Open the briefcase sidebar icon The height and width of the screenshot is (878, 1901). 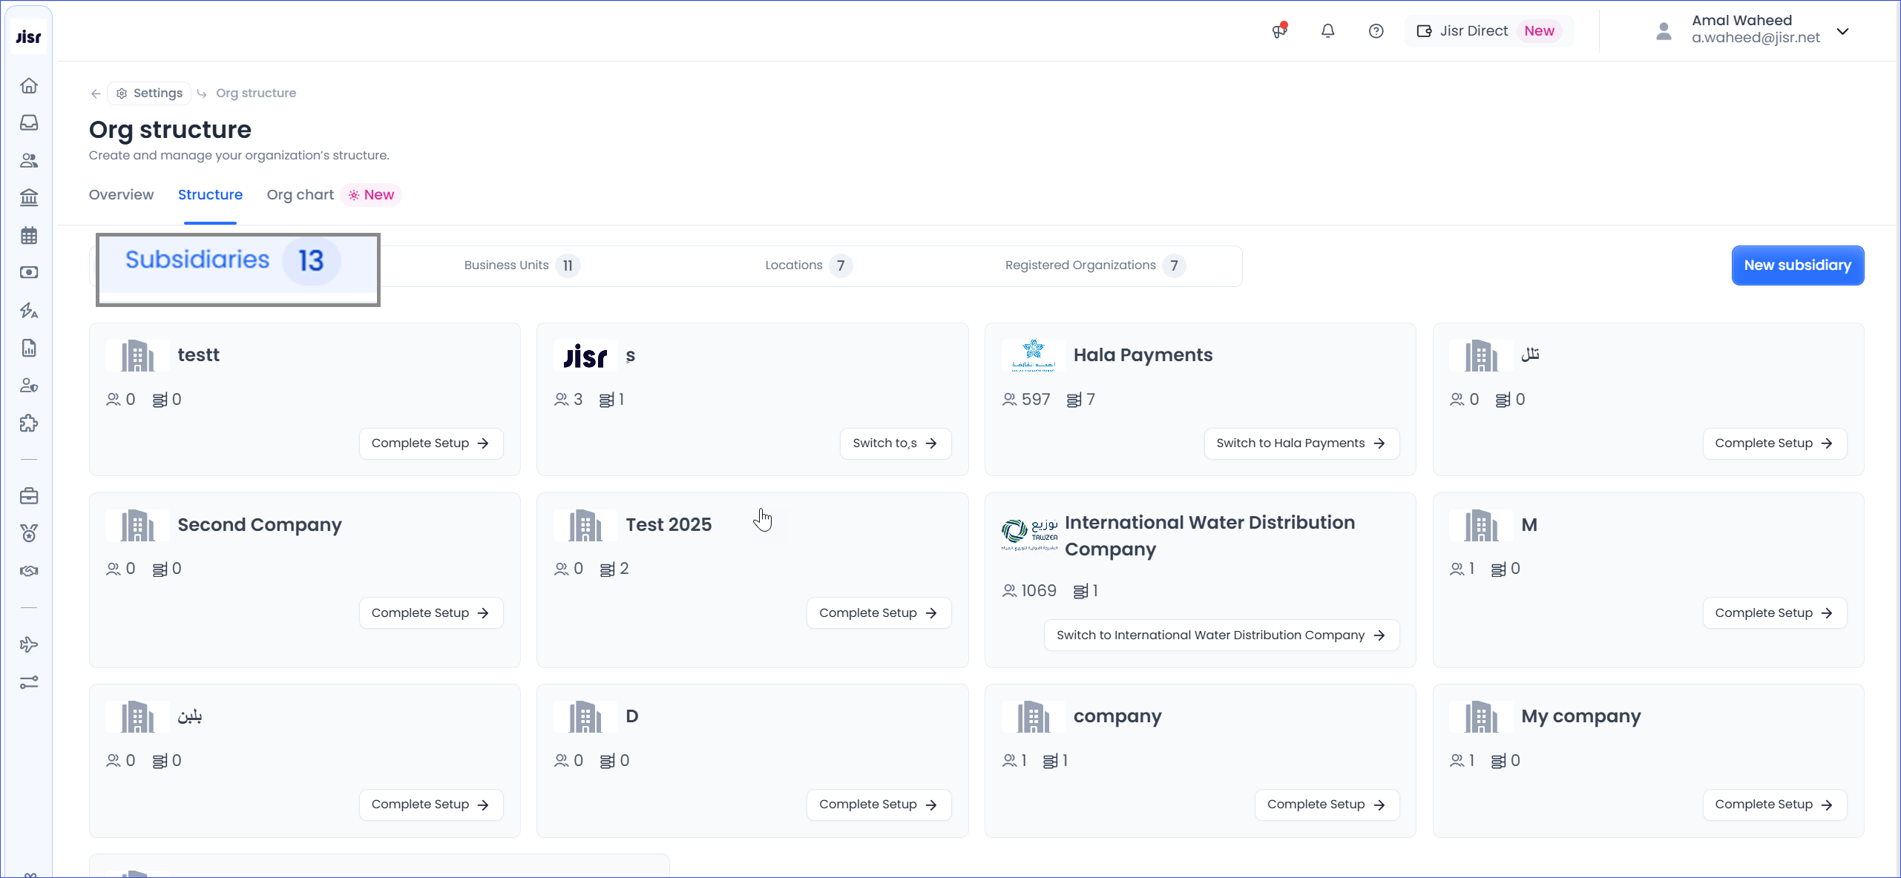(29, 496)
